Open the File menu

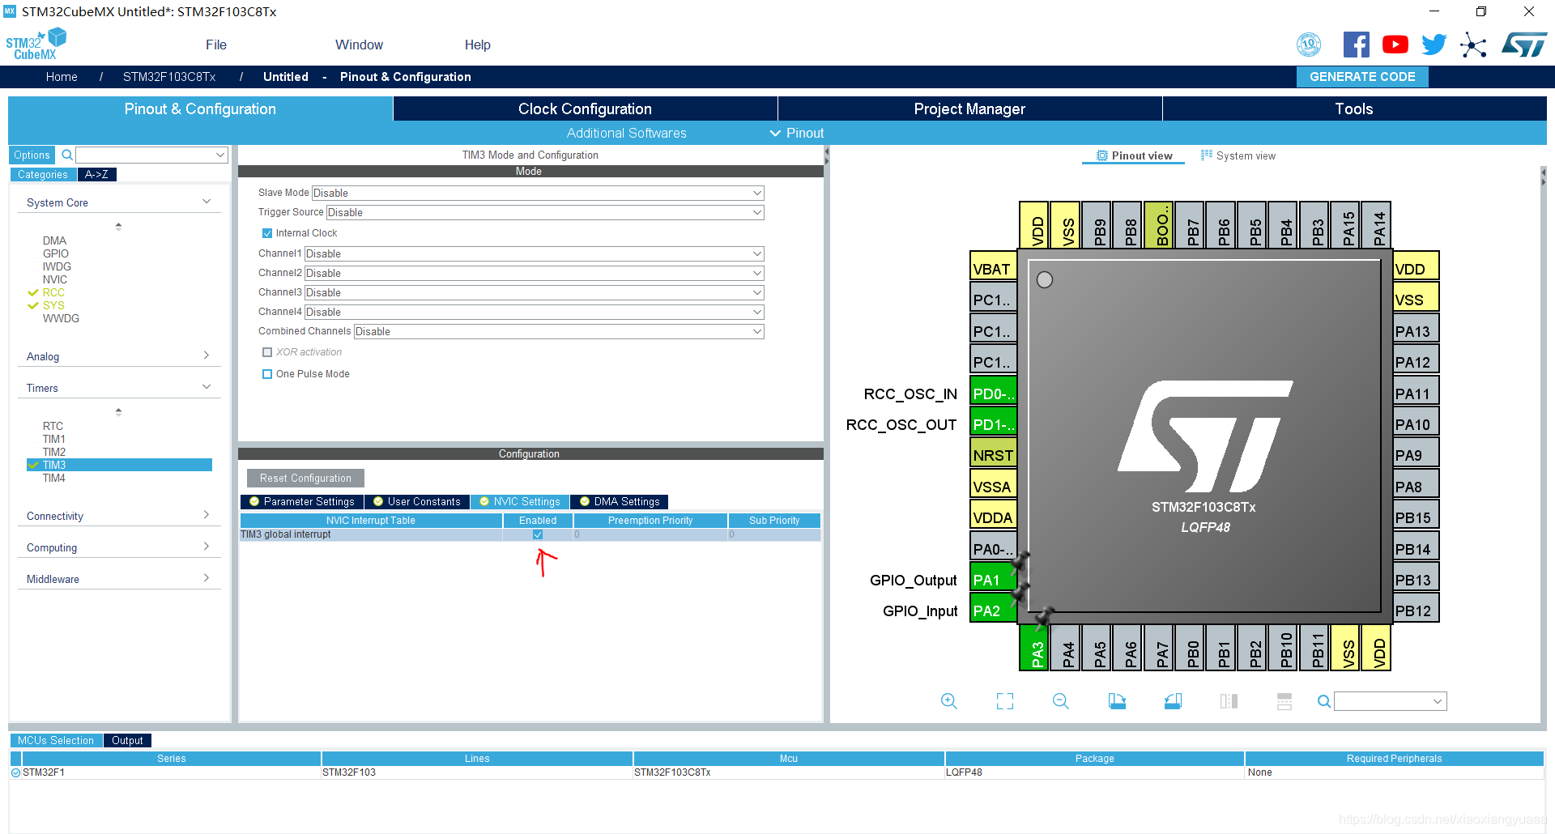[x=216, y=45]
